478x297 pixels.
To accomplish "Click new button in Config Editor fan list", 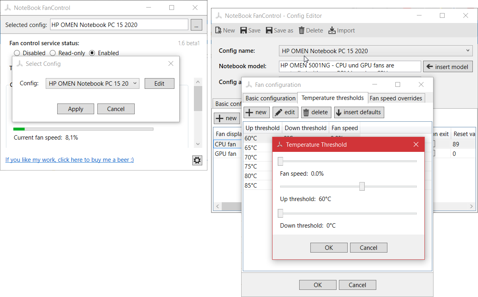I will click(x=226, y=118).
